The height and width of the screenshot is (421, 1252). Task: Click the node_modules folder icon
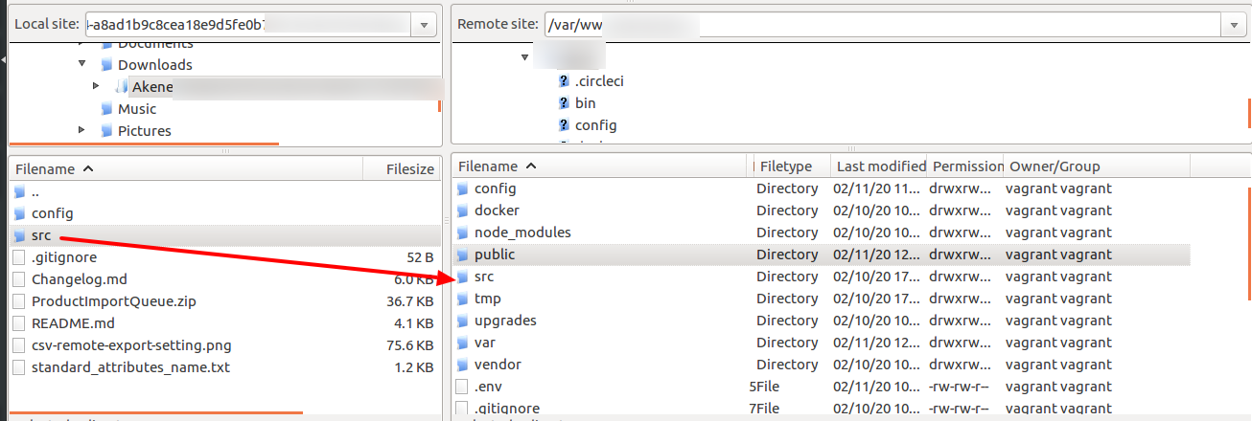(463, 233)
